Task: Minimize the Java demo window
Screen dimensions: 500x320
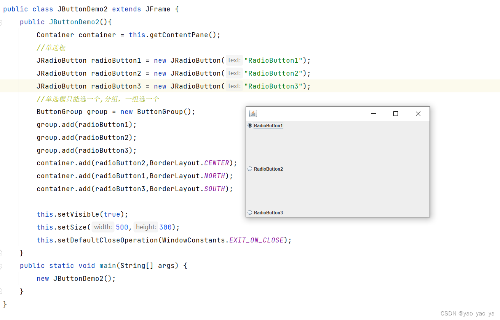Action: (x=374, y=114)
